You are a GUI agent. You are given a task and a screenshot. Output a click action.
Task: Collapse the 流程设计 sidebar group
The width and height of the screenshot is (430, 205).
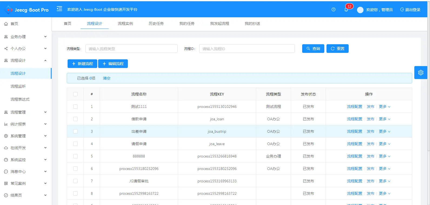click(26, 60)
